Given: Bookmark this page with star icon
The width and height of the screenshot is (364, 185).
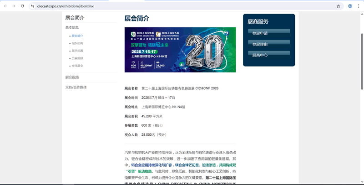Looking at the screenshot, I should pyautogui.click(x=338, y=6).
